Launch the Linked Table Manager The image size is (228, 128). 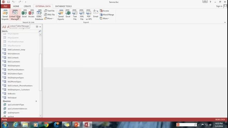(x=15, y=15)
